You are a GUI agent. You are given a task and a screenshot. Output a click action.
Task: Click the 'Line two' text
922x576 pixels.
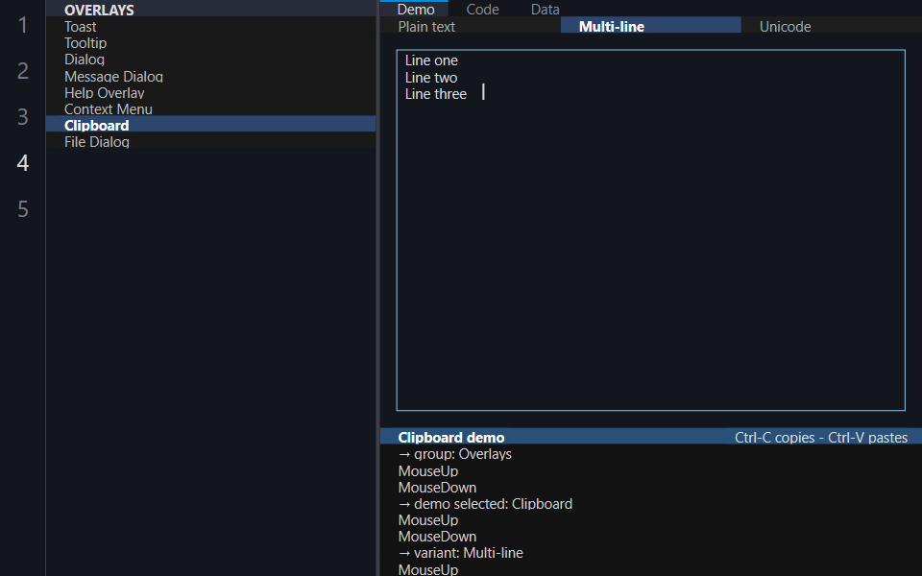tap(431, 78)
